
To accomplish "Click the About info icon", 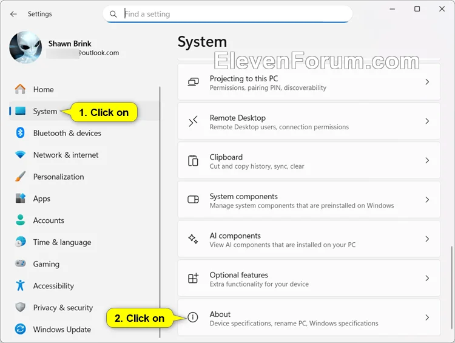I will coord(193,317).
